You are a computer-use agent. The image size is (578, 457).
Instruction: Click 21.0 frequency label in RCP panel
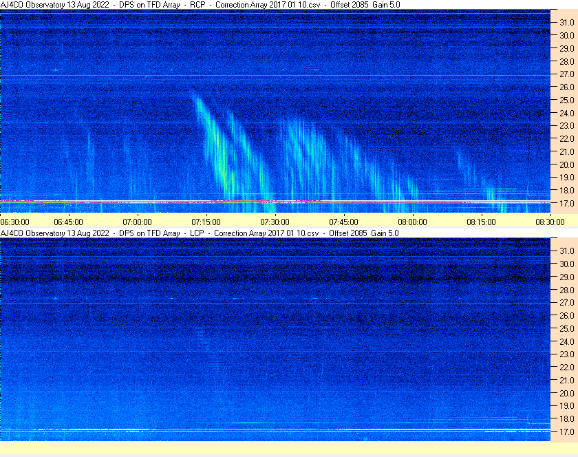click(567, 151)
